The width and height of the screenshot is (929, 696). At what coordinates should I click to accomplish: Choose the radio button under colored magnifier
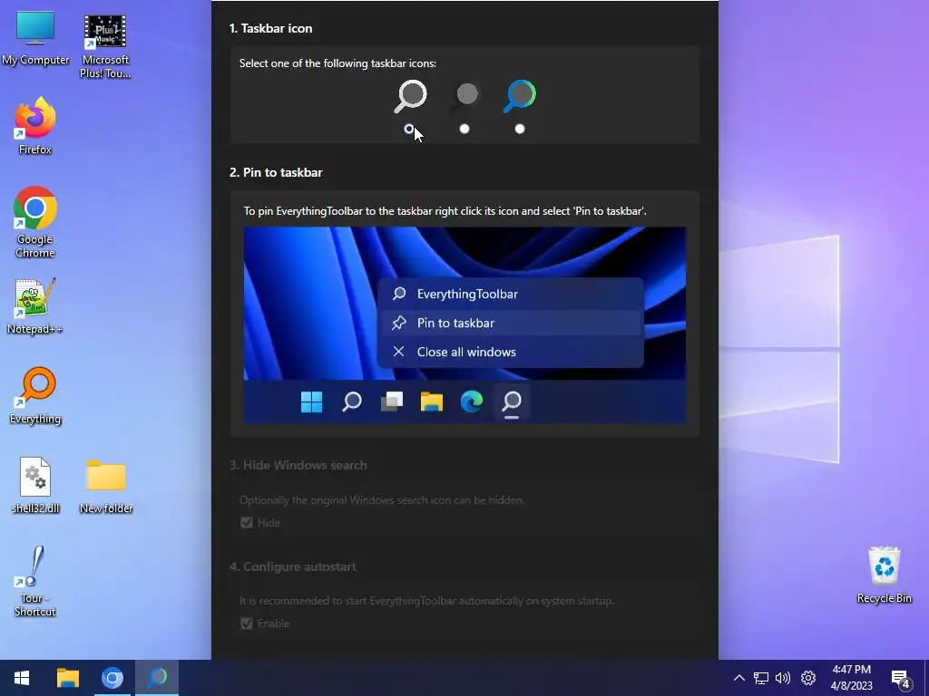point(520,129)
